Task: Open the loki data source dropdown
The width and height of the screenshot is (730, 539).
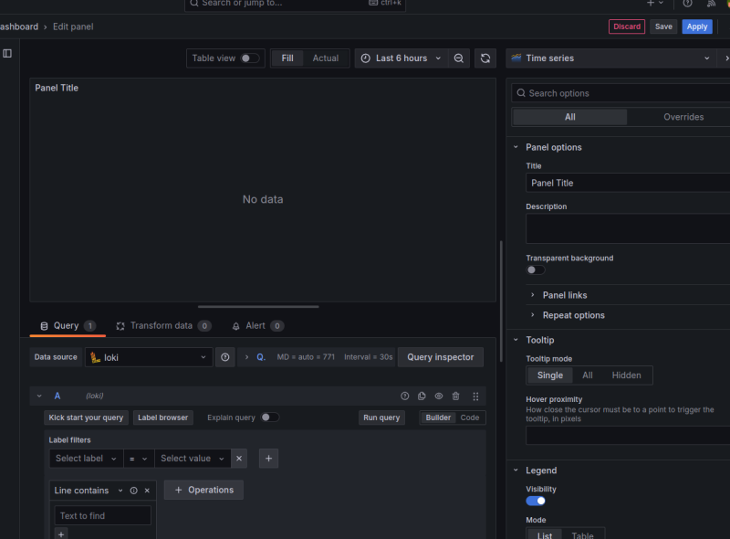Action: (x=149, y=357)
